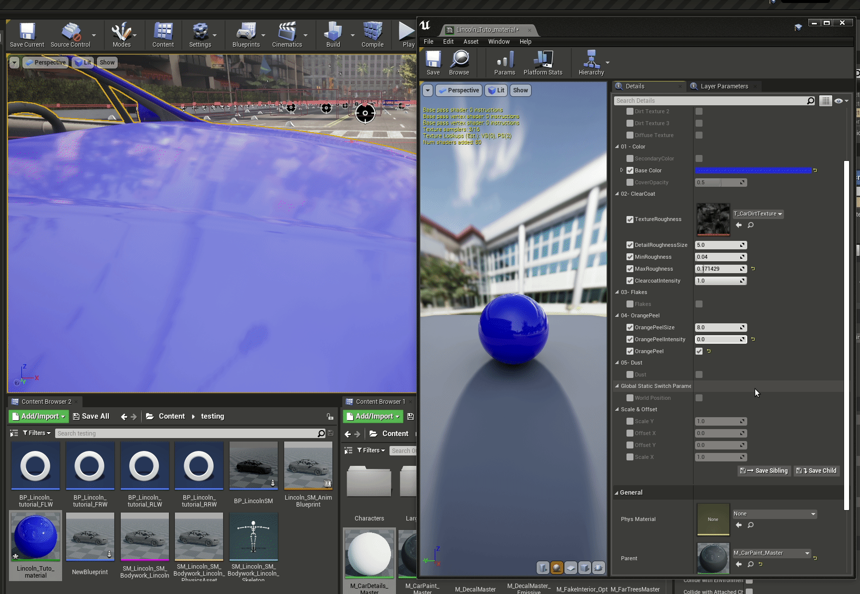
Task: Toggle Params in the material editor toolbar
Action: (x=505, y=63)
